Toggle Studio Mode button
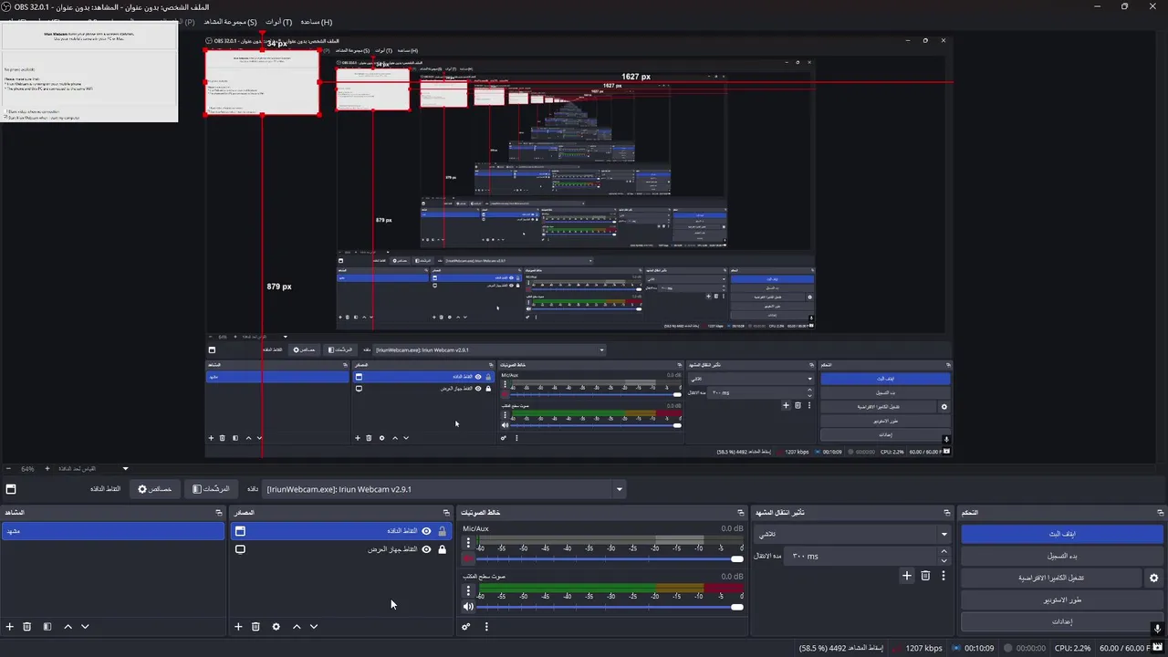 1062,600
